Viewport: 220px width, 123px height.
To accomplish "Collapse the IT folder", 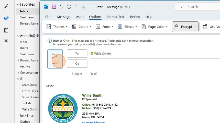I will tap(18, 79).
